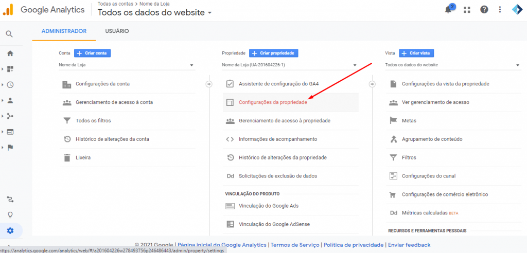Open the Acquisition branching icon in the sidebar
The height and width of the screenshot is (253, 527).
tap(10, 116)
